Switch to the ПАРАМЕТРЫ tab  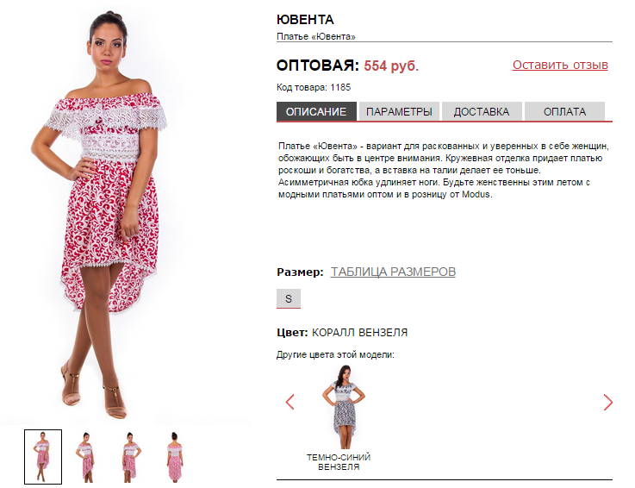tap(399, 111)
